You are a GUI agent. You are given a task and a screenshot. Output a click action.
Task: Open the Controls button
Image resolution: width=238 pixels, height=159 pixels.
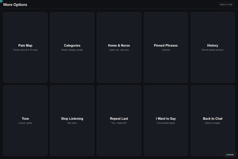(230, 155)
